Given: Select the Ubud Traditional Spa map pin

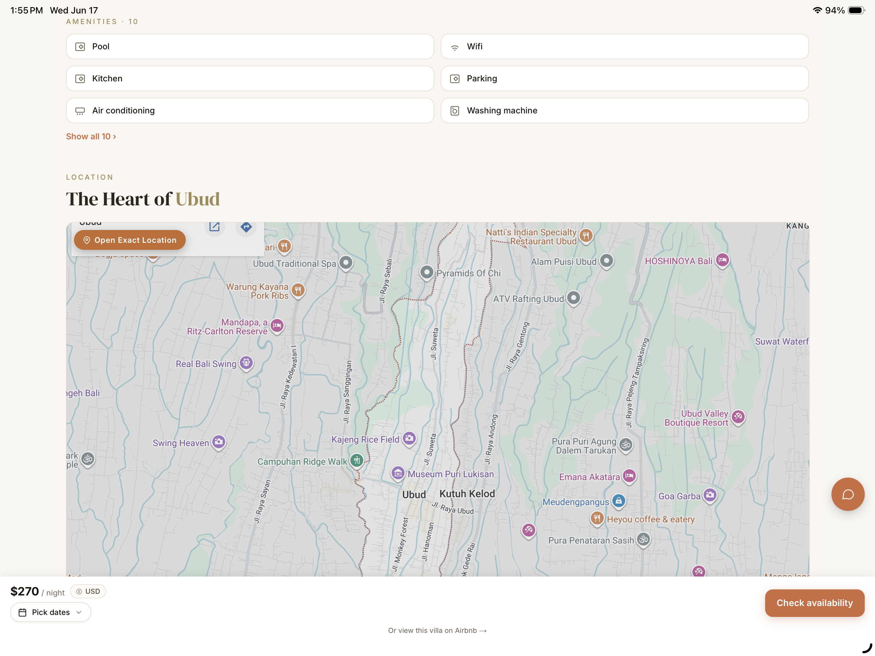Looking at the screenshot, I should tap(346, 263).
